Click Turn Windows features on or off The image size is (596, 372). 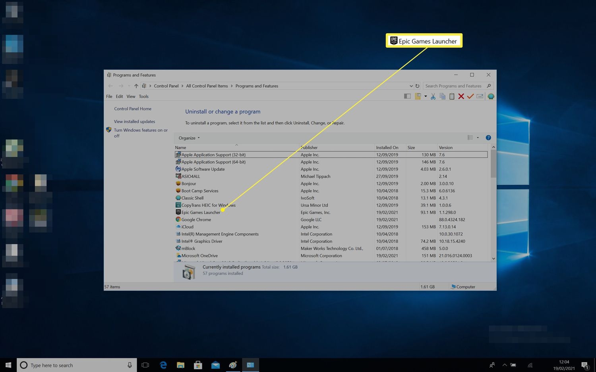141,133
